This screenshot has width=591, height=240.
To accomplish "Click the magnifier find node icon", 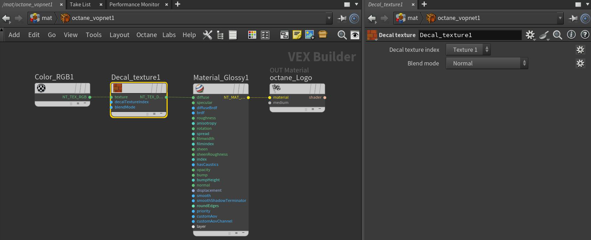I will click(342, 35).
